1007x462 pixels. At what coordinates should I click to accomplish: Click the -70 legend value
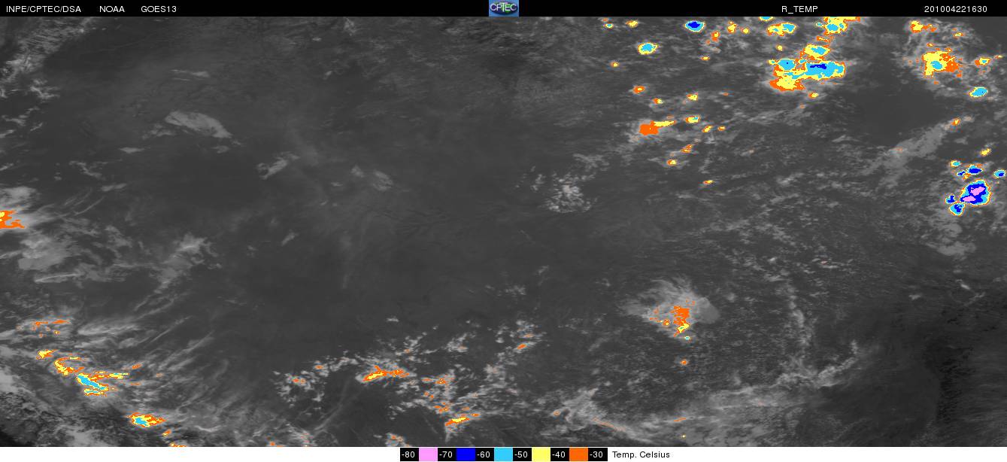pos(447,454)
